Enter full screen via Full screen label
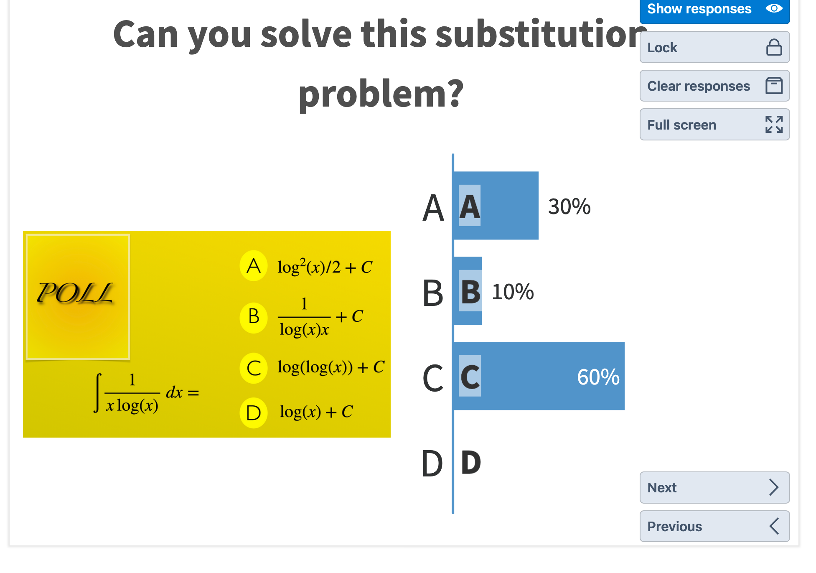This screenshot has height=573, width=816. click(x=681, y=125)
